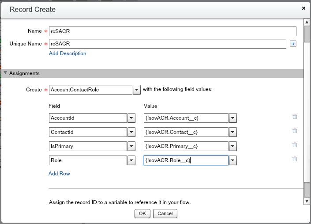Click trash icon for ContactId row

[x=295, y=131]
